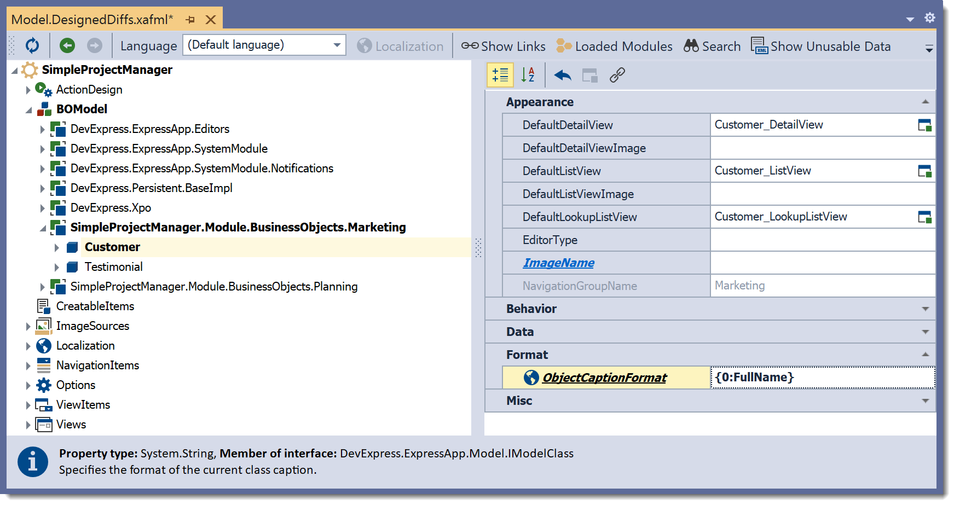Expand the Behavior property category
Image resolution: width=954 pixels, height=505 pixels.
pyautogui.click(x=925, y=309)
